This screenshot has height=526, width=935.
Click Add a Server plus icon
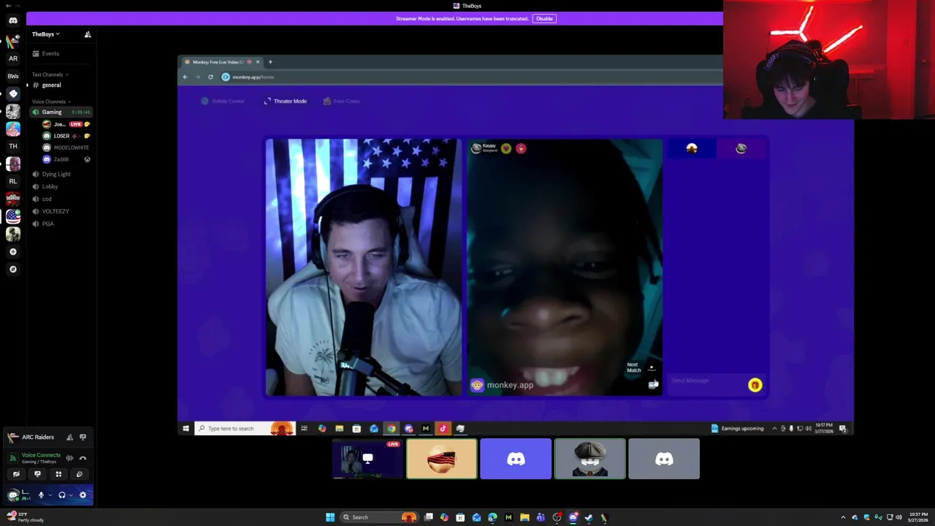pos(12,251)
